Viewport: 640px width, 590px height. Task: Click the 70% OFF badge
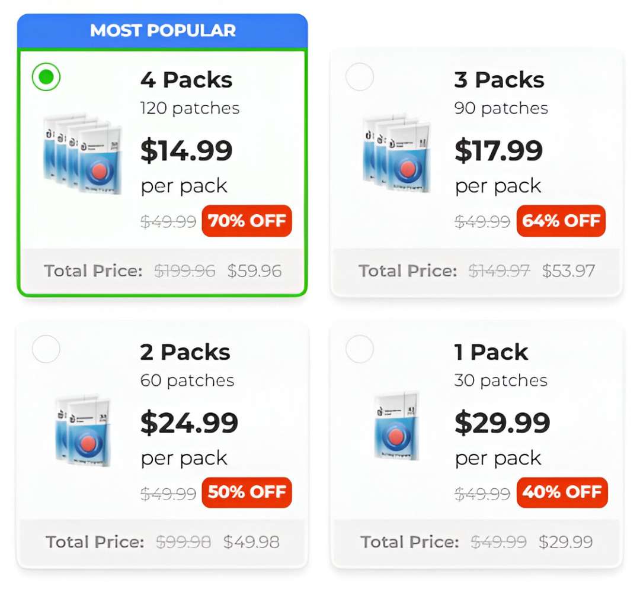[x=247, y=221]
